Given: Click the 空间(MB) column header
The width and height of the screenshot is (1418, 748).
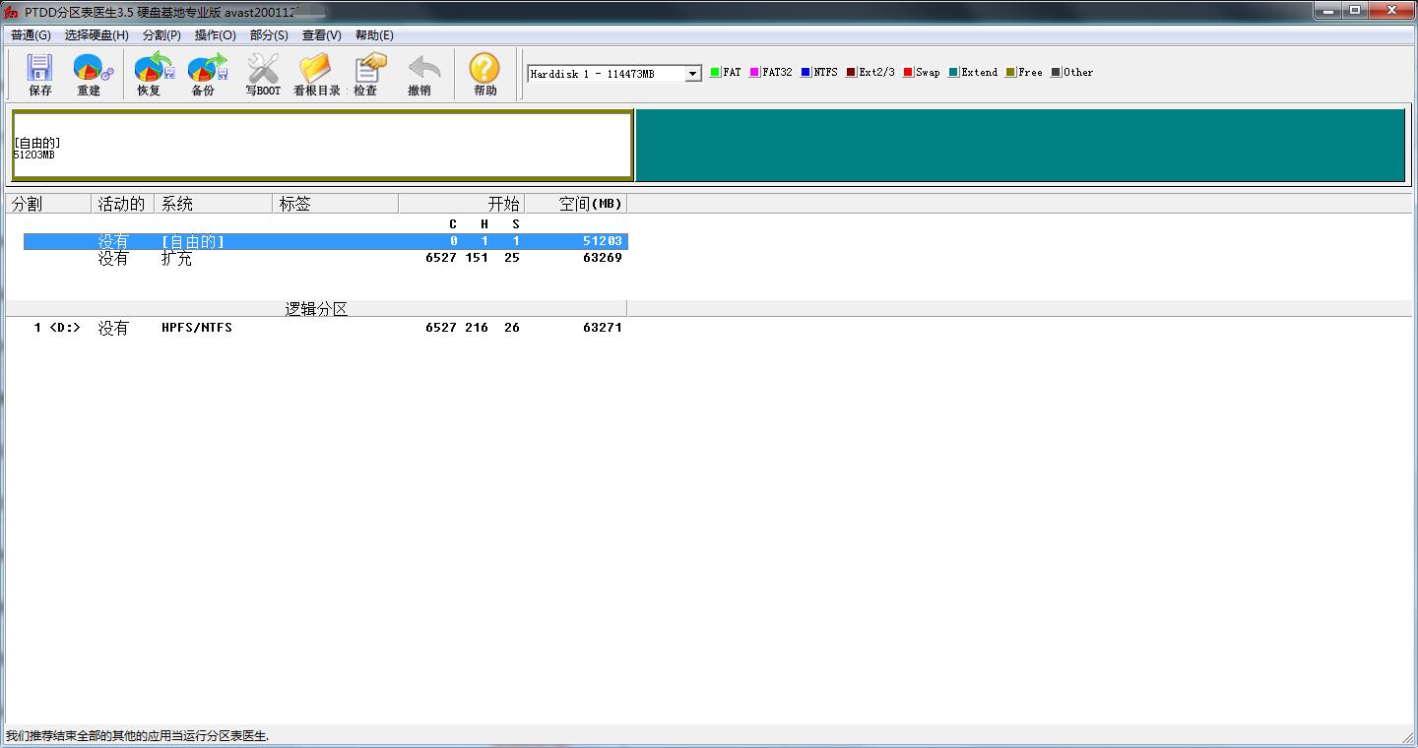Looking at the screenshot, I should 575,204.
